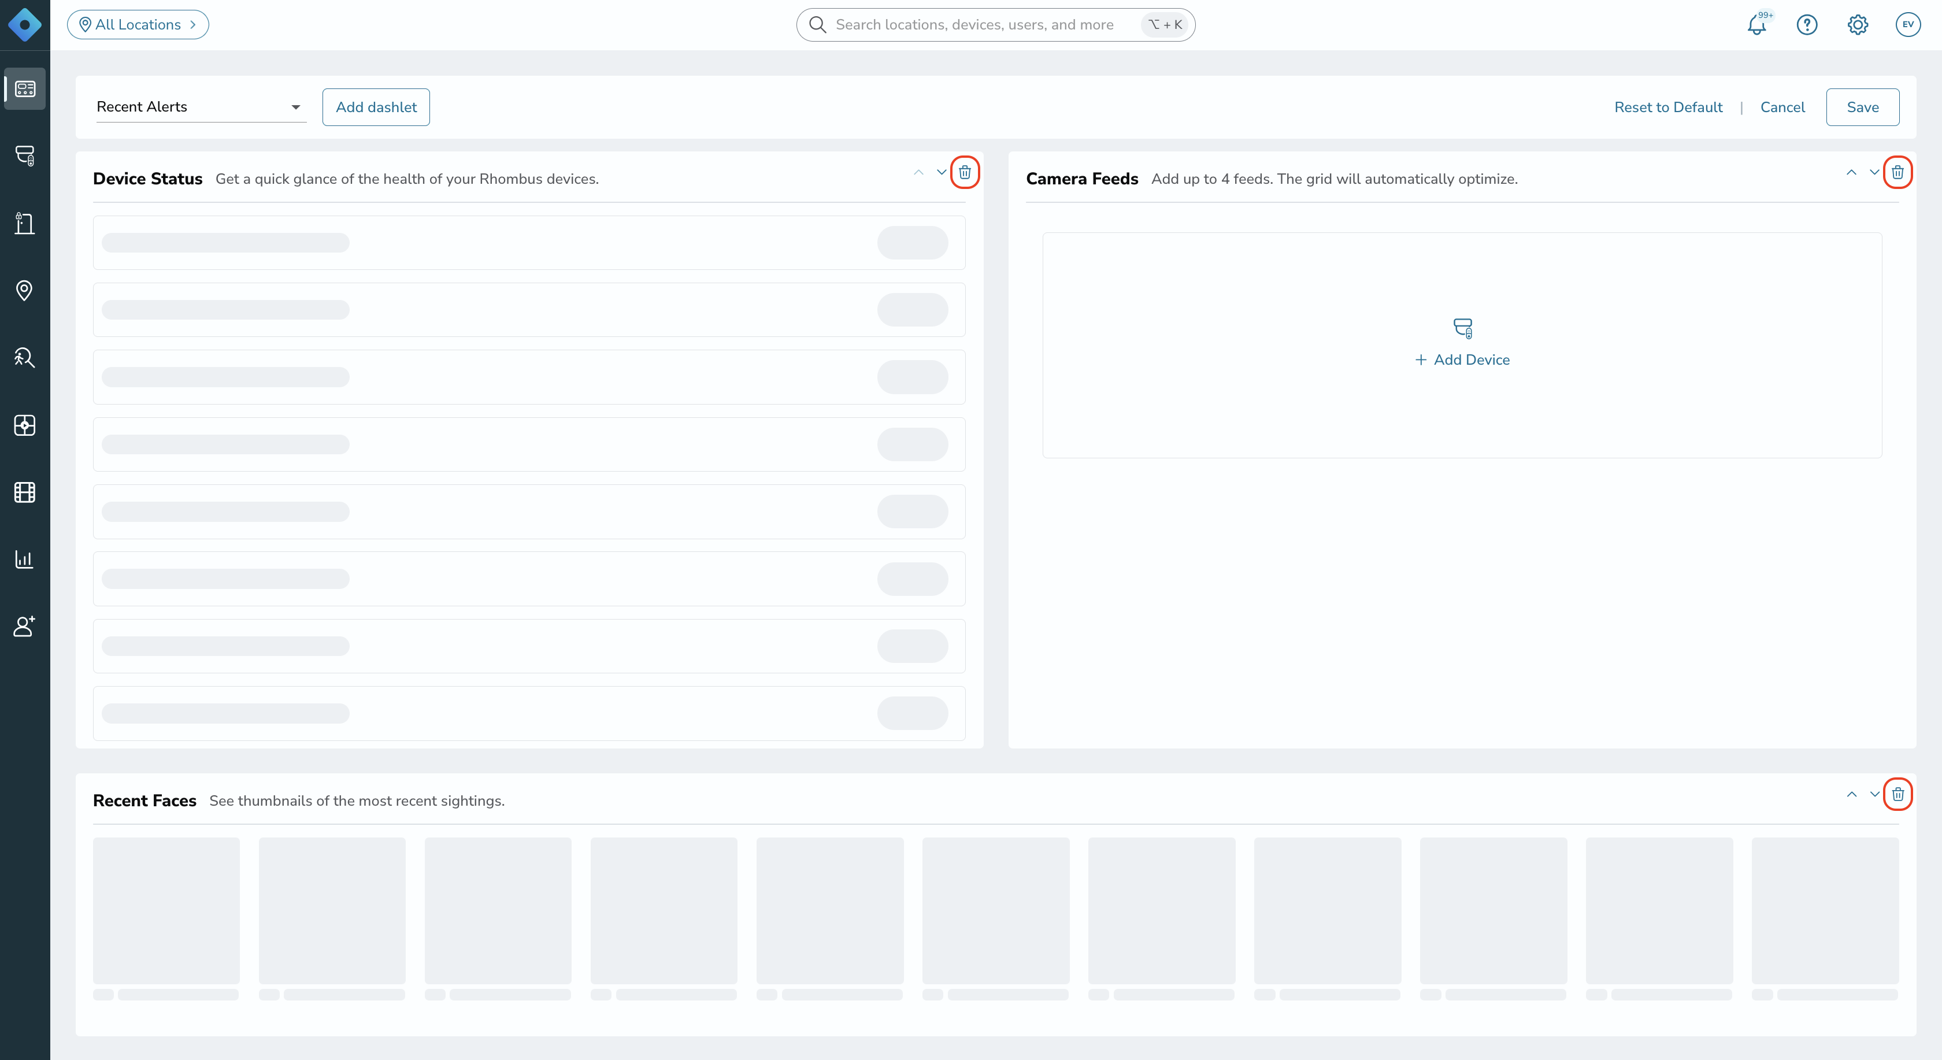This screenshot has height=1060, width=1942.
Task: Open the locations pin icon in the sidebar
Action: coord(25,290)
